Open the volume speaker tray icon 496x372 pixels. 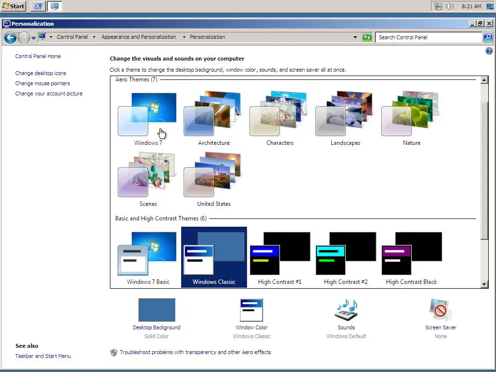tap(449, 6)
